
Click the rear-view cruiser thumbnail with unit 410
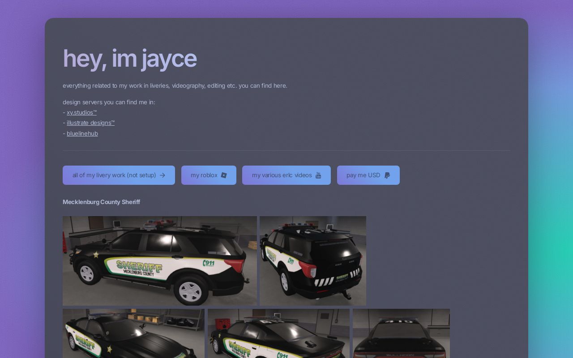click(401, 333)
